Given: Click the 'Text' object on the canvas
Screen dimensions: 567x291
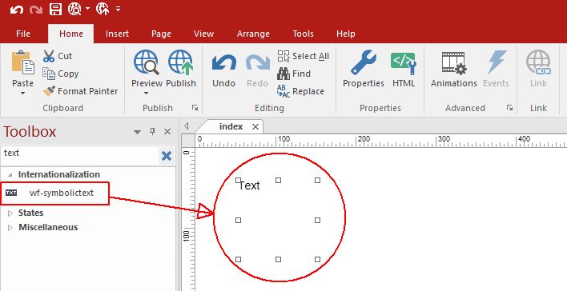Looking at the screenshot, I should click(x=249, y=185).
